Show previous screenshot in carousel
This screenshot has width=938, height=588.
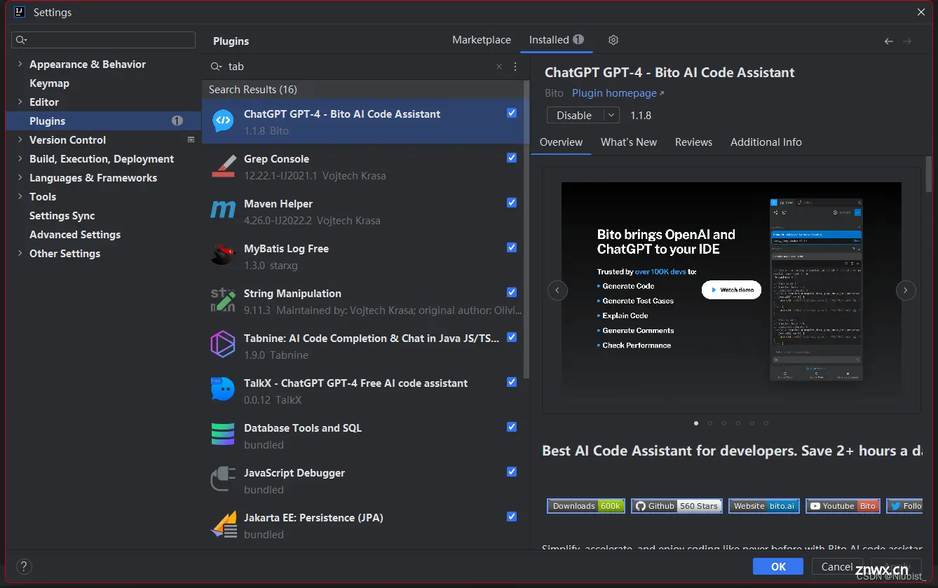click(x=557, y=290)
